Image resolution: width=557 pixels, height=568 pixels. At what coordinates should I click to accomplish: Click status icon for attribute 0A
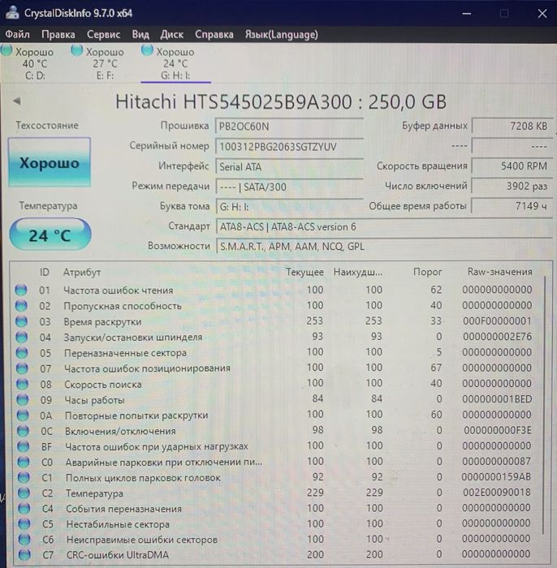tap(23, 415)
